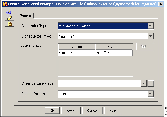Select the extnXfer value cell
The image size is (167, 117).
point(114,53)
